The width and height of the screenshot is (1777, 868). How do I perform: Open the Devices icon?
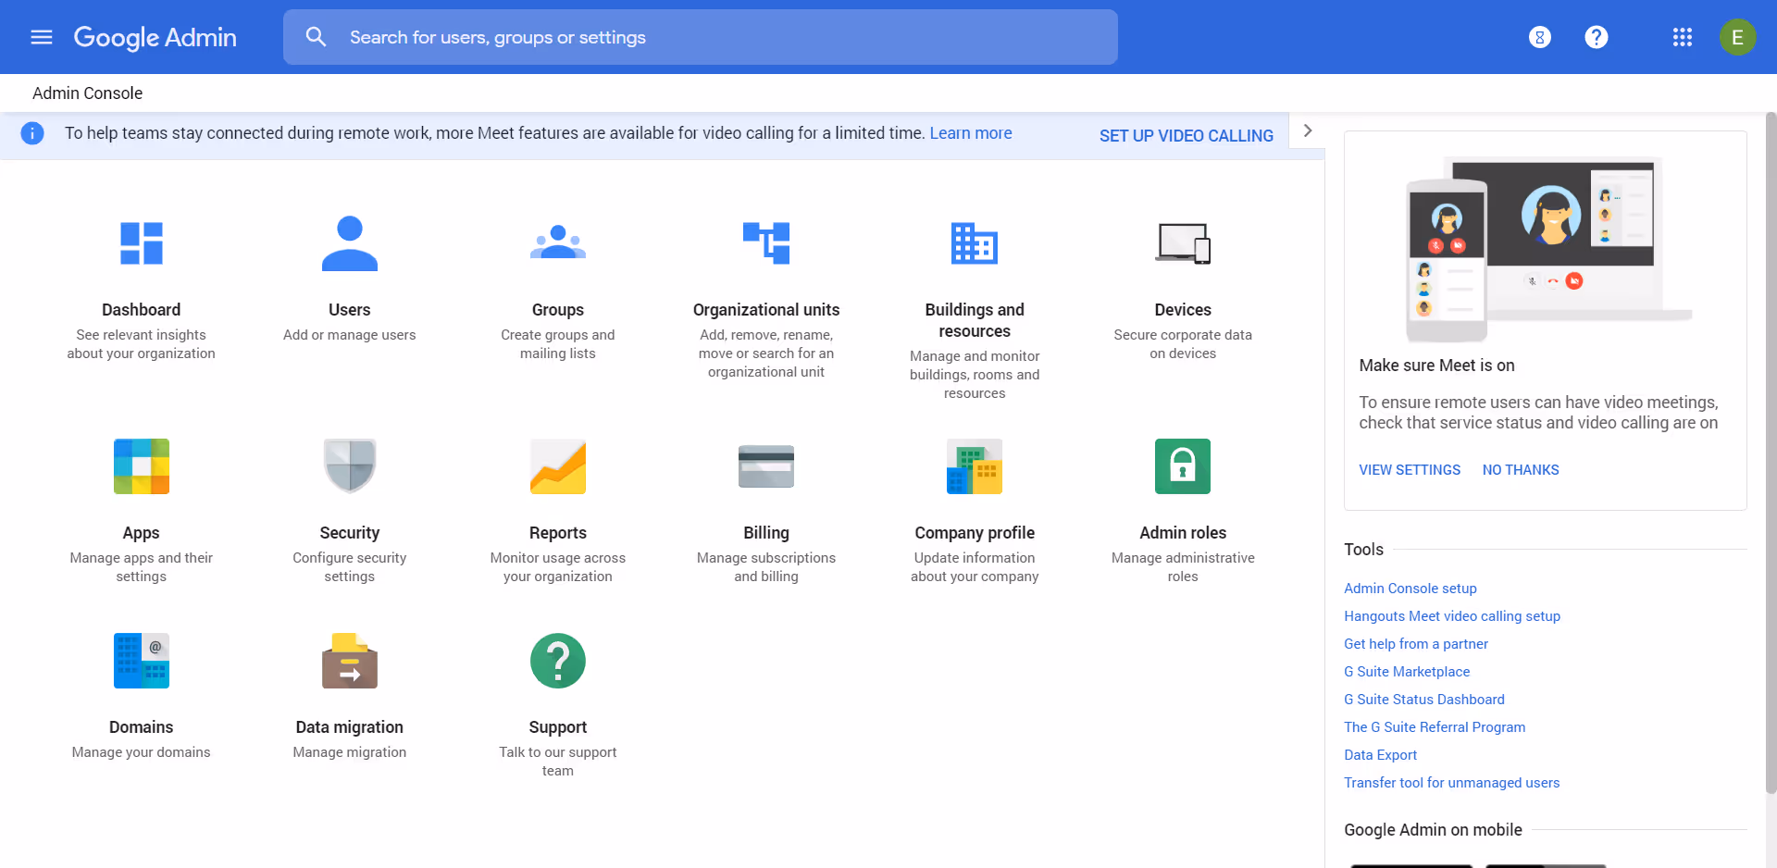[x=1183, y=243]
